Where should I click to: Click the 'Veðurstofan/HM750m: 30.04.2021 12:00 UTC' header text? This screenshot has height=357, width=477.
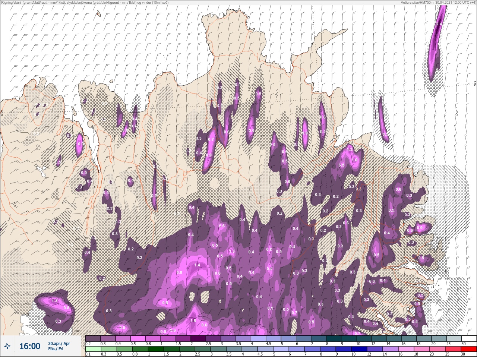point(438,3)
